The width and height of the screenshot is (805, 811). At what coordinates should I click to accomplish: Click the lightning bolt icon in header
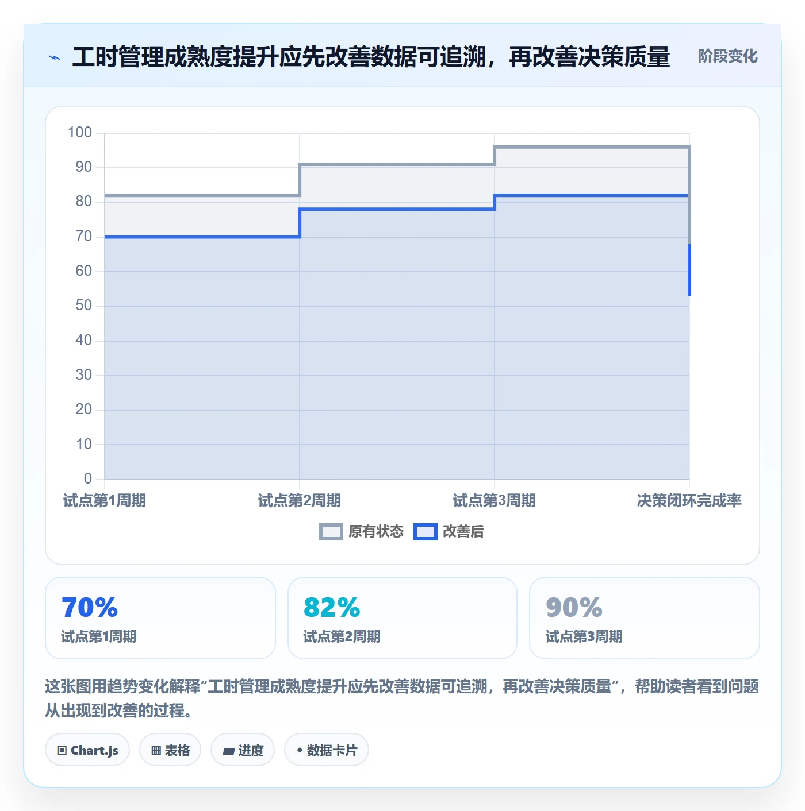[55, 57]
